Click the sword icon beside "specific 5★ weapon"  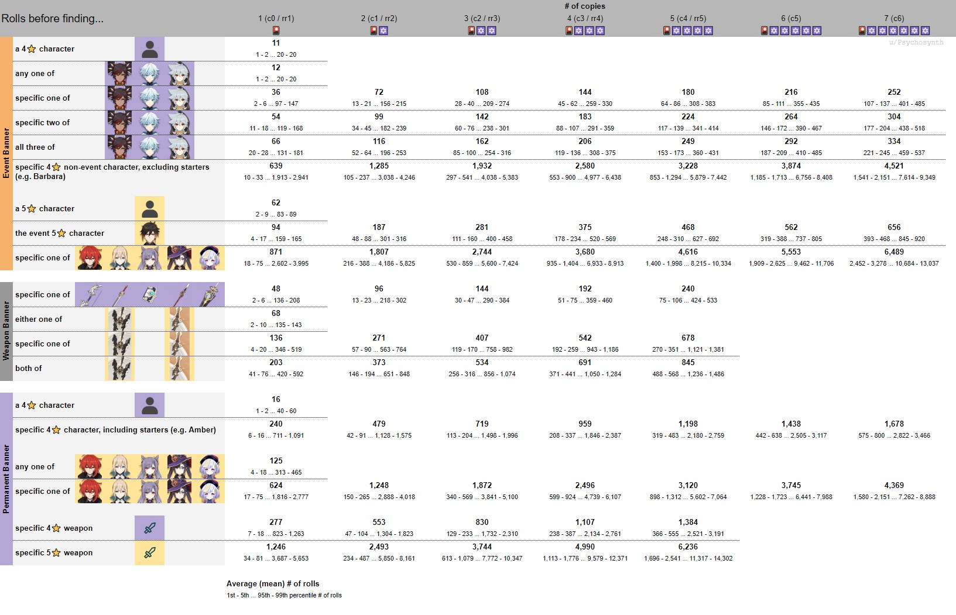149,552
